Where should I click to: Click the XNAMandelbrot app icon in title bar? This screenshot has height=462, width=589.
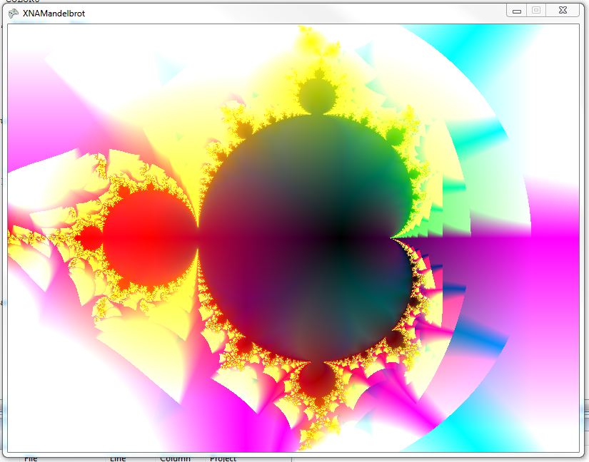click(14, 13)
